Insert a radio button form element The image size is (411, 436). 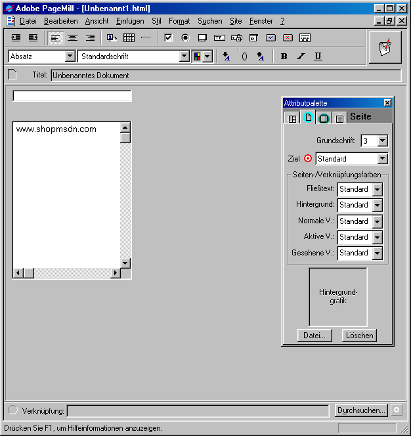click(x=185, y=38)
